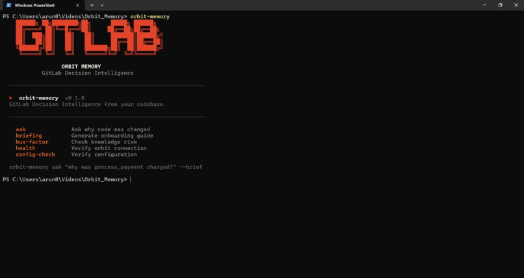The height and width of the screenshot is (278, 524).
Task: Click the bottom PowerShell prompt input line
Action: [67, 179]
